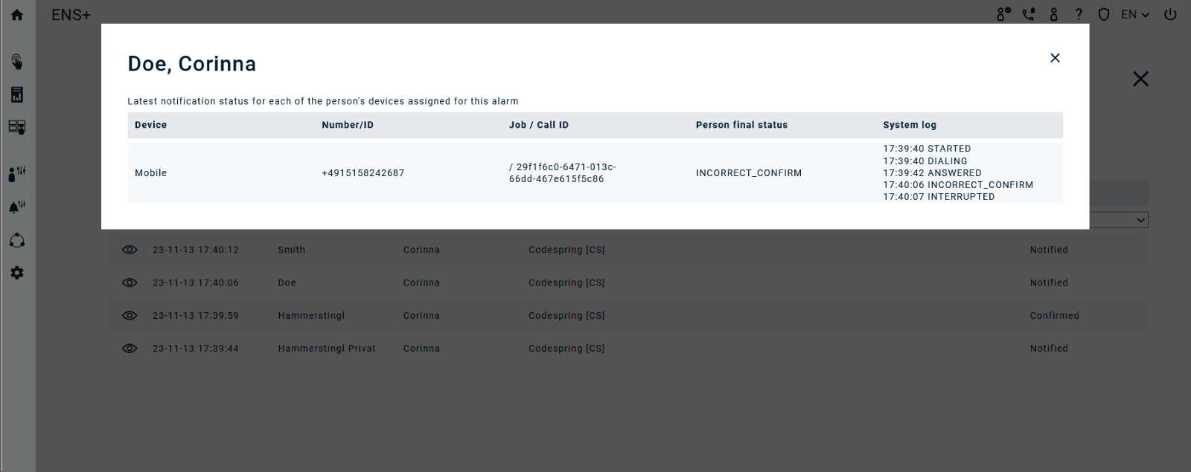This screenshot has width=1191, height=472.
Task: Open the settings gear in sidebar
Action: (17, 273)
